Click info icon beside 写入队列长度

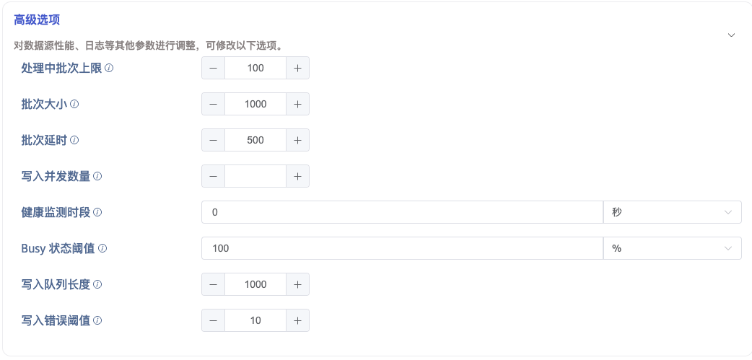tap(97, 284)
